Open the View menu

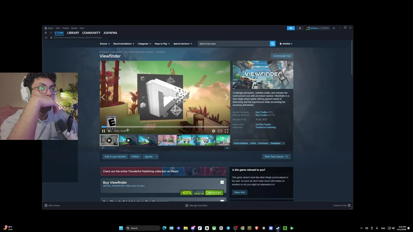58,28
